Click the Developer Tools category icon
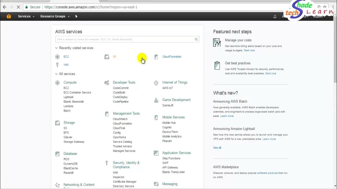Viewport: 337px width, 189px height. pyautogui.click(x=107, y=83)
